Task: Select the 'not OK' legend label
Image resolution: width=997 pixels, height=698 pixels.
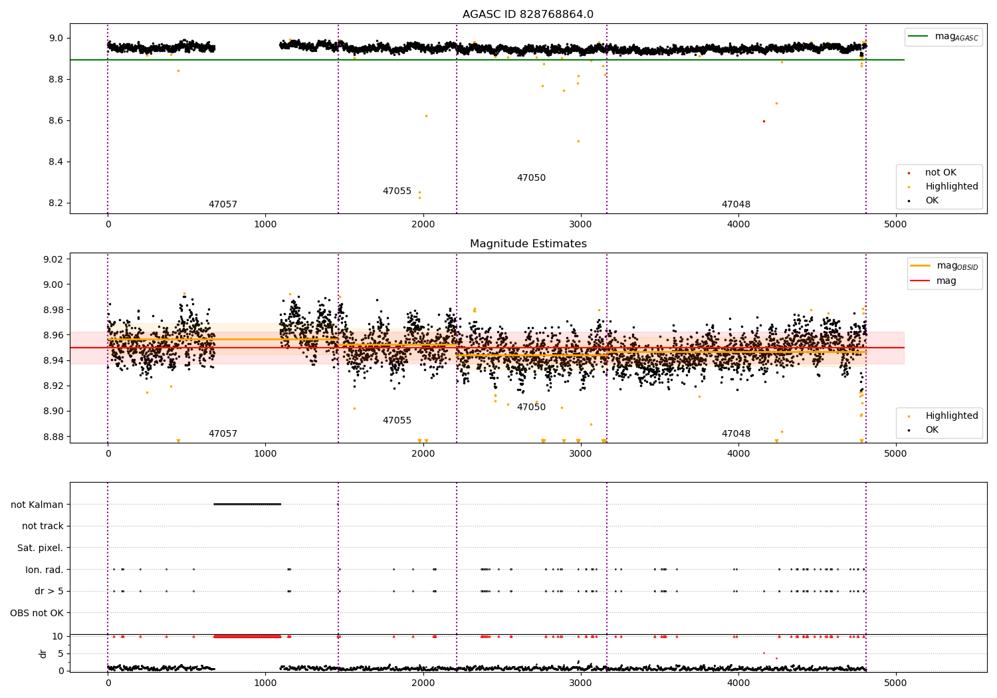Action: click(941, 173)
